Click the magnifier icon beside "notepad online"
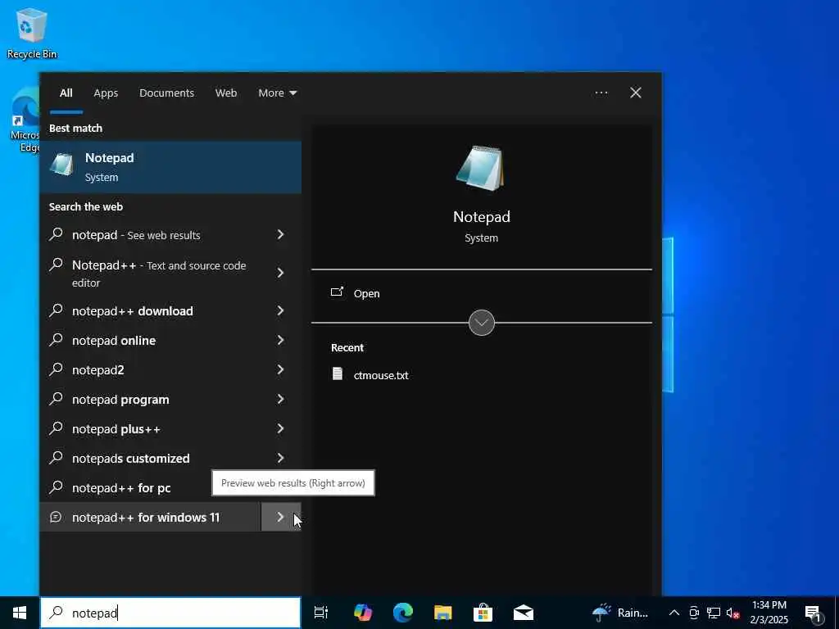The height and width of the screenshot is (629, 839). click(x=57, y=339)
